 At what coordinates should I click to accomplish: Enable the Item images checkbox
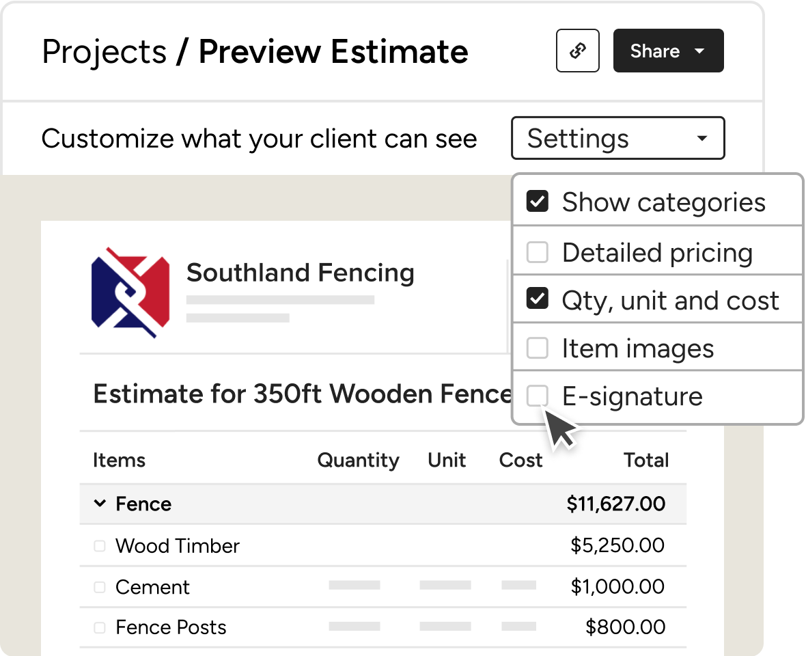tap(538, 348)
